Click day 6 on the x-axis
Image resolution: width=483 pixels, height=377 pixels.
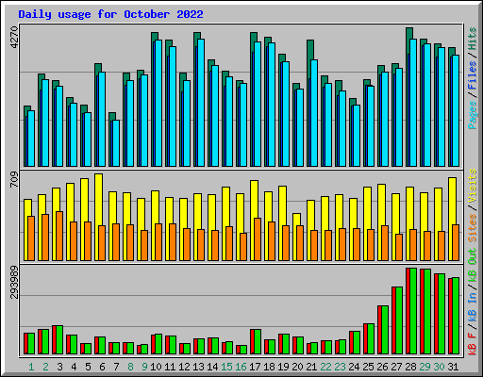click(x=102, y=367)
